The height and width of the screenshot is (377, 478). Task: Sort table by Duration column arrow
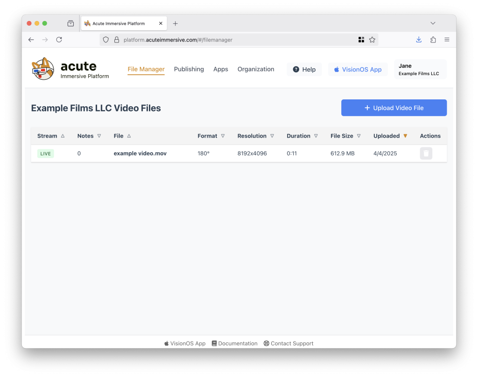316,136
